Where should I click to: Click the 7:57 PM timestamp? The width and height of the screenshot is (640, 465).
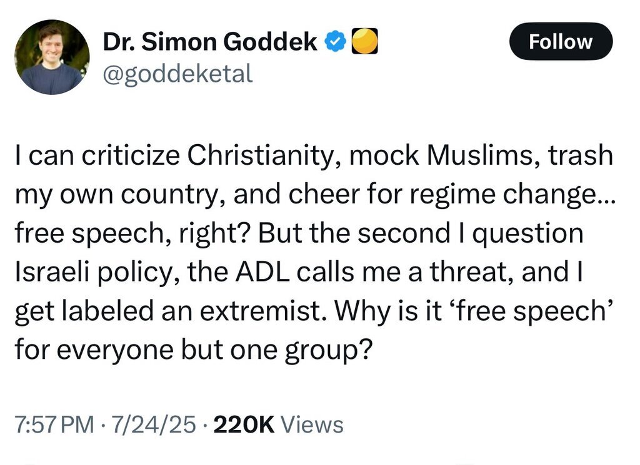53,424
